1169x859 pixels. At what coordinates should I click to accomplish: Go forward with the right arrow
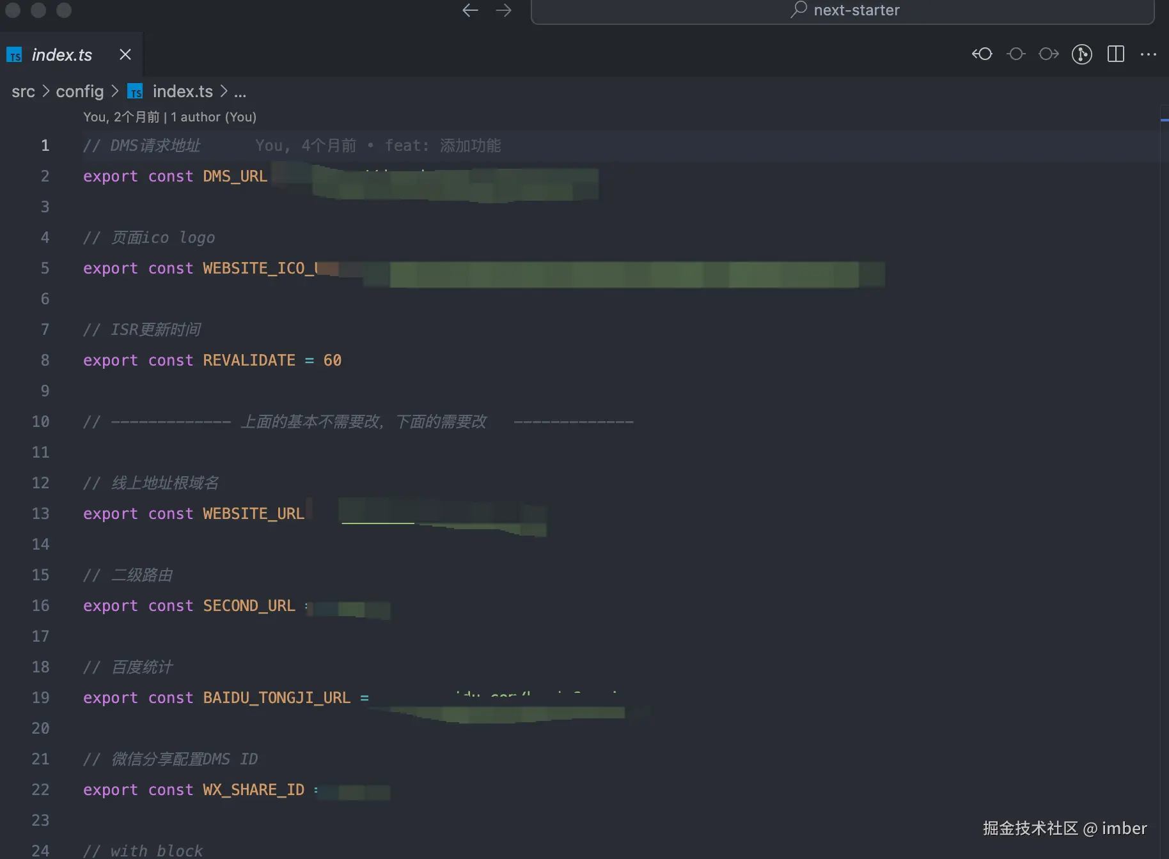tap(504, 10)
